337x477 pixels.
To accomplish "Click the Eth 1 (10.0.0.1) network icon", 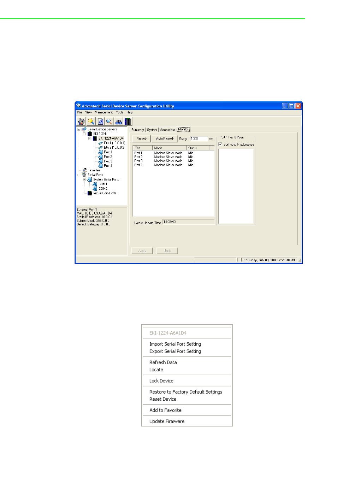I will tap(101, 143).
